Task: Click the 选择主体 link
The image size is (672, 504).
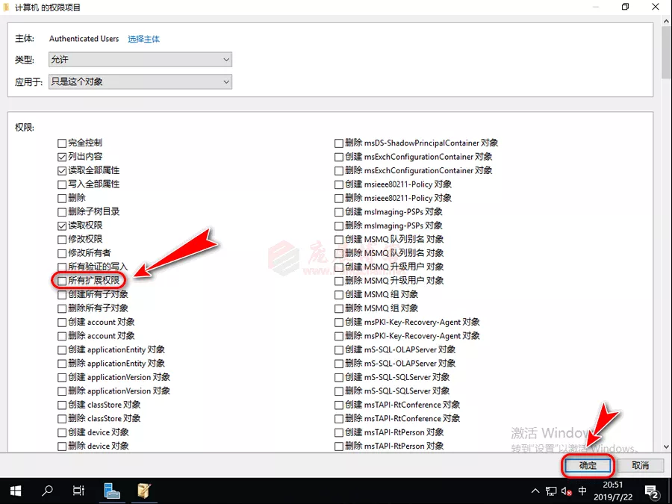Action: click(x=143, y=39)
